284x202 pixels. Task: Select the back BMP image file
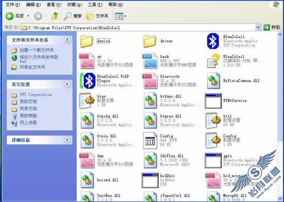[150, 61]
